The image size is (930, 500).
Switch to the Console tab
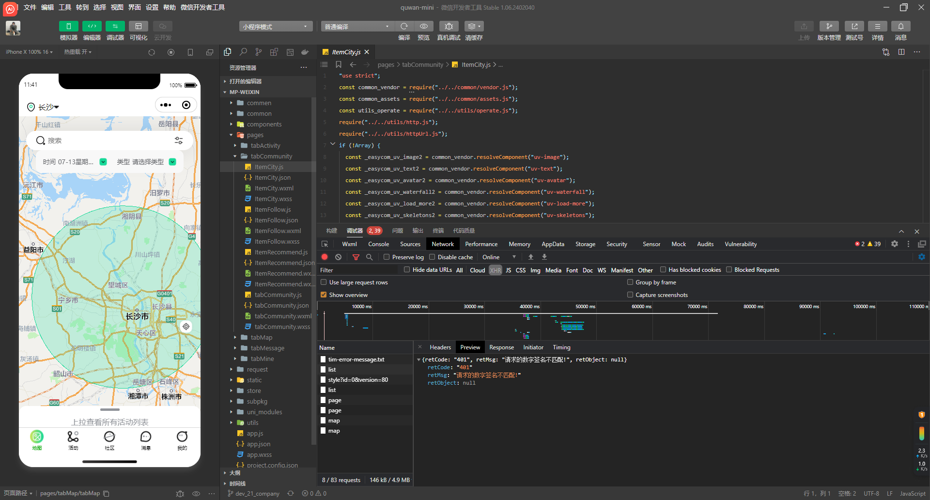[378, 244]
